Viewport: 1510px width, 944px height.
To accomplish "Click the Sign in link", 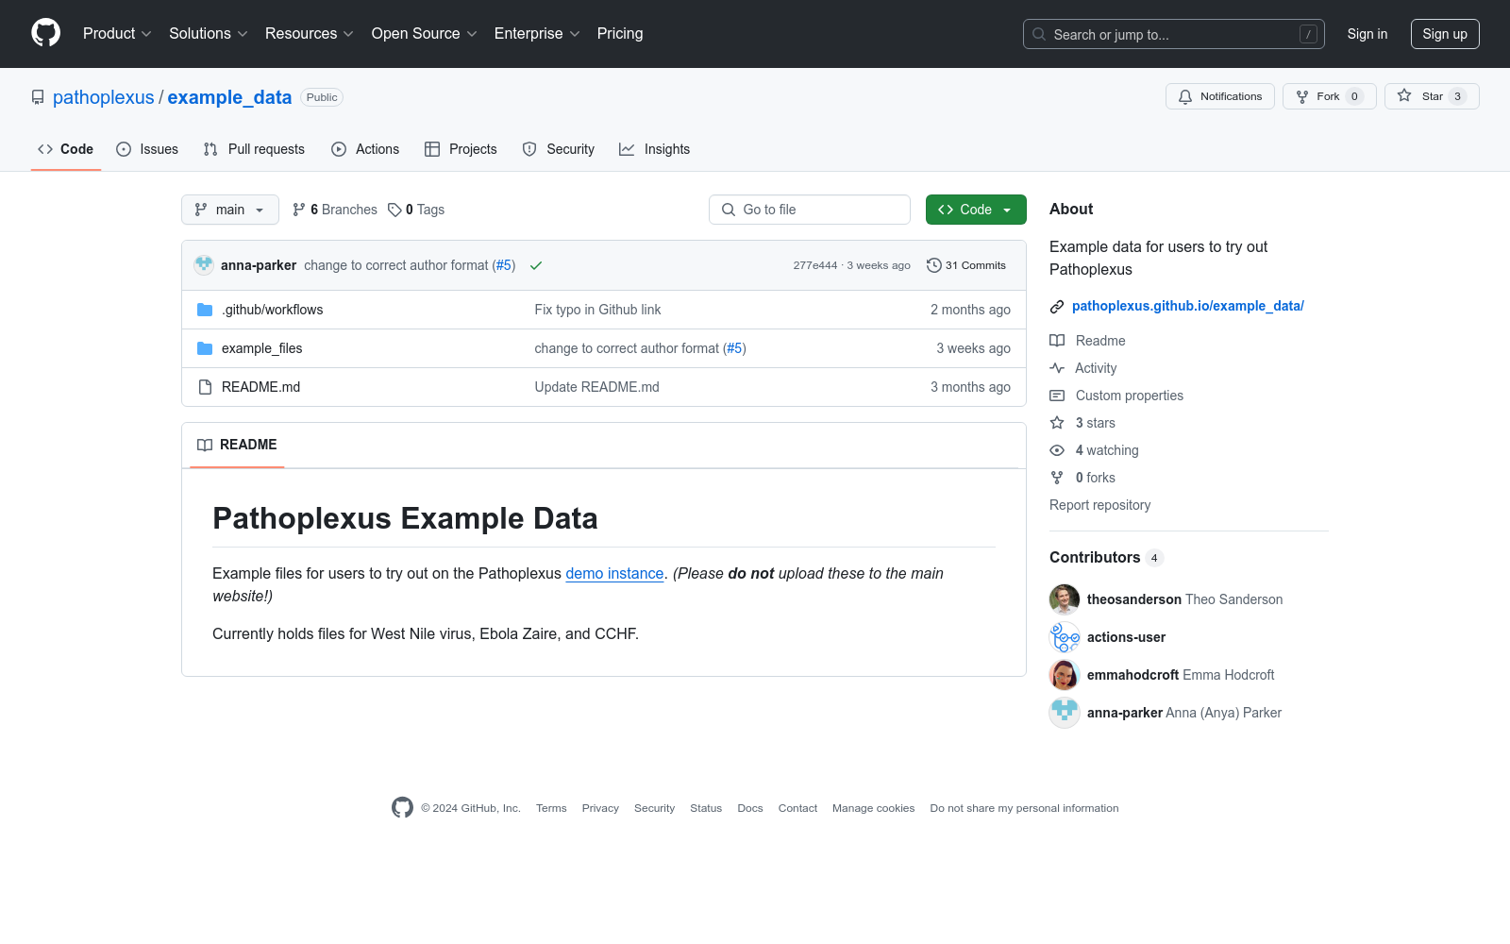I will [1367, 34].
